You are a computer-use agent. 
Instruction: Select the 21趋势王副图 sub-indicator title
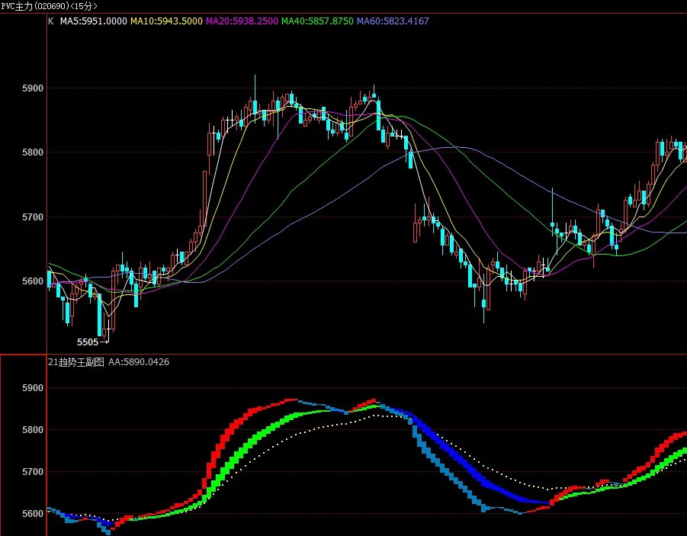(x=75, y=362)
